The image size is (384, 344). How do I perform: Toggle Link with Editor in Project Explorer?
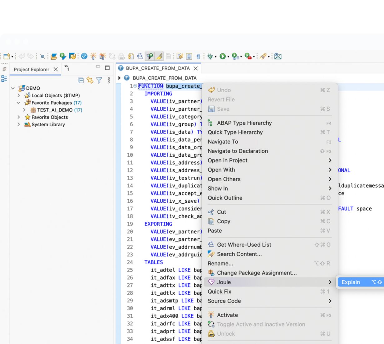click(90, 80)
